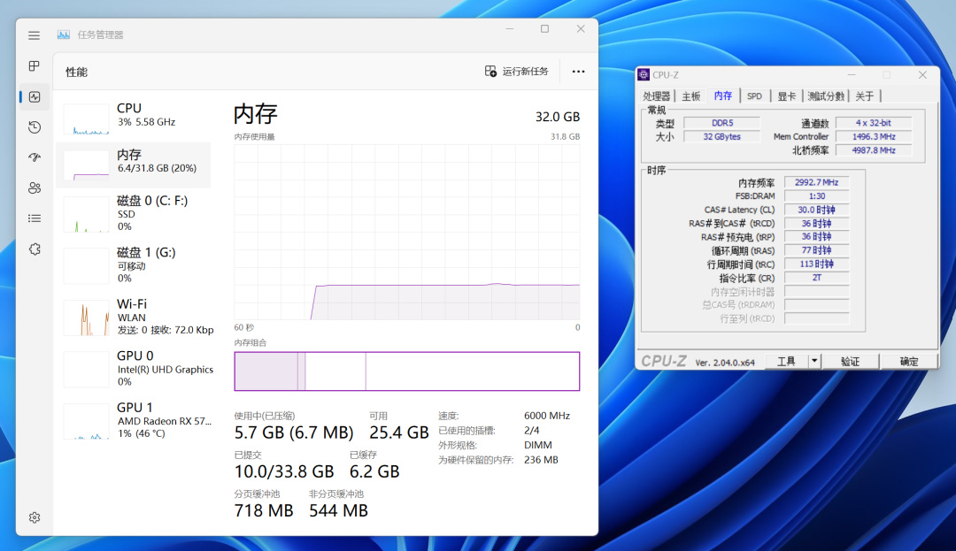Click the DDR5 type field in CPU-Z
Viewport: 956px width, 551px height.
point(722,123)
